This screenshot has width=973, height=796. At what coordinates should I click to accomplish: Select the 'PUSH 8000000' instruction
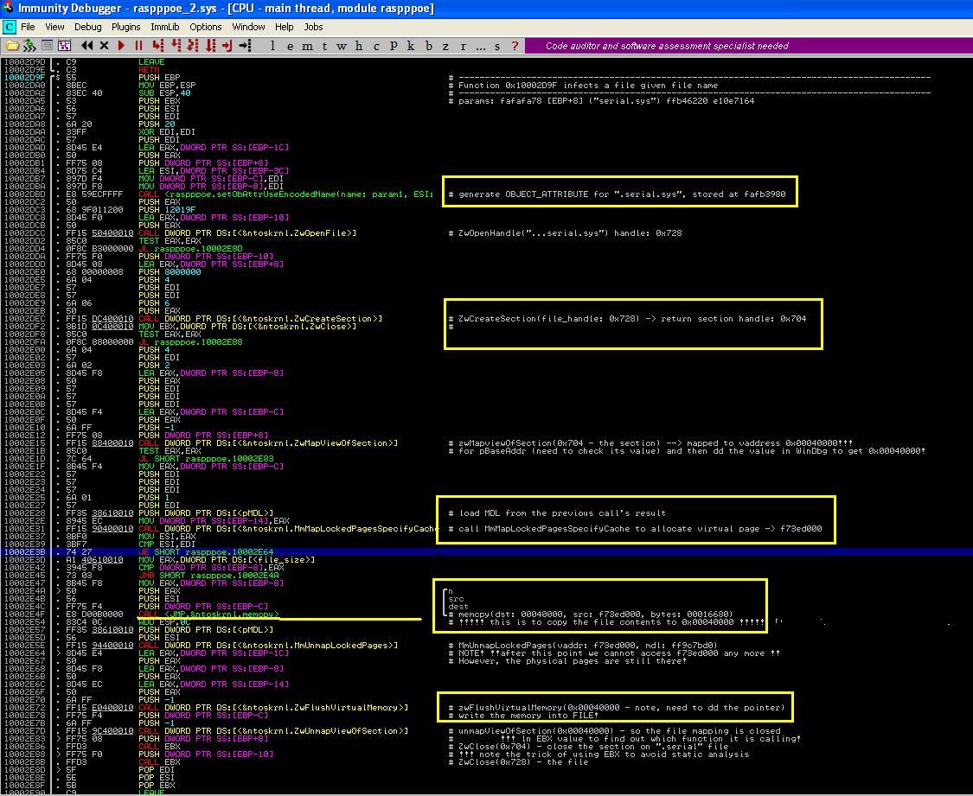(x=170, y=271)
